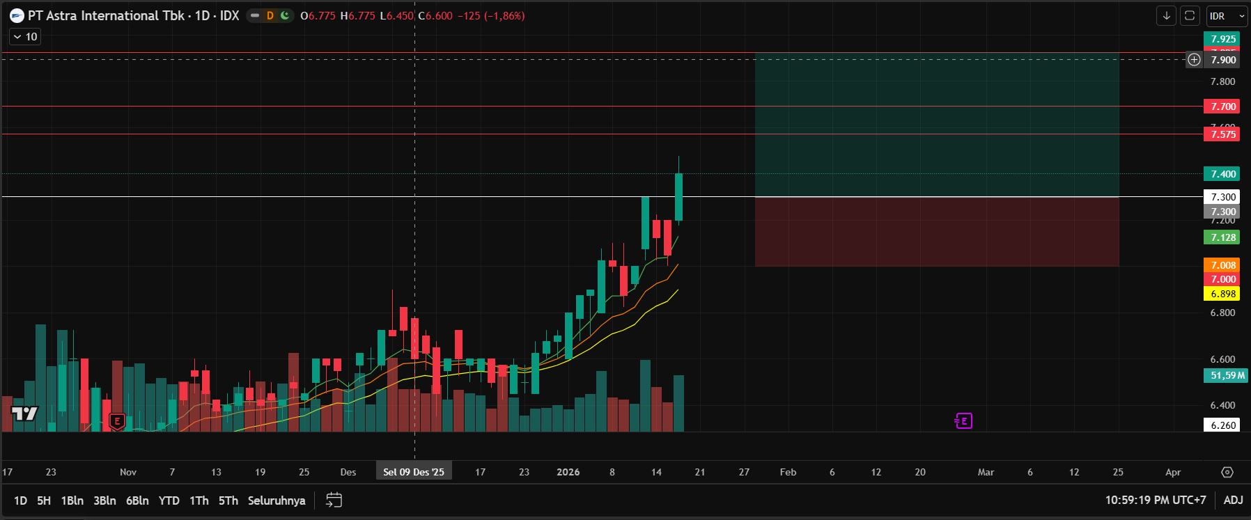Click the plus icon beside 7.900 price
Screen dimensions: 1251x520
coord(1194,60)
